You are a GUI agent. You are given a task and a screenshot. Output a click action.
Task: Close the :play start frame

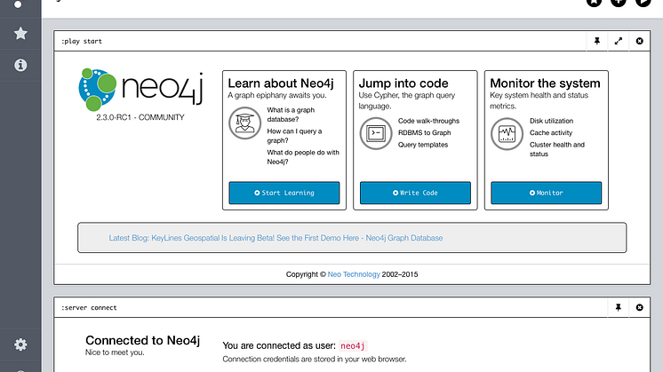tap(639, 41)
